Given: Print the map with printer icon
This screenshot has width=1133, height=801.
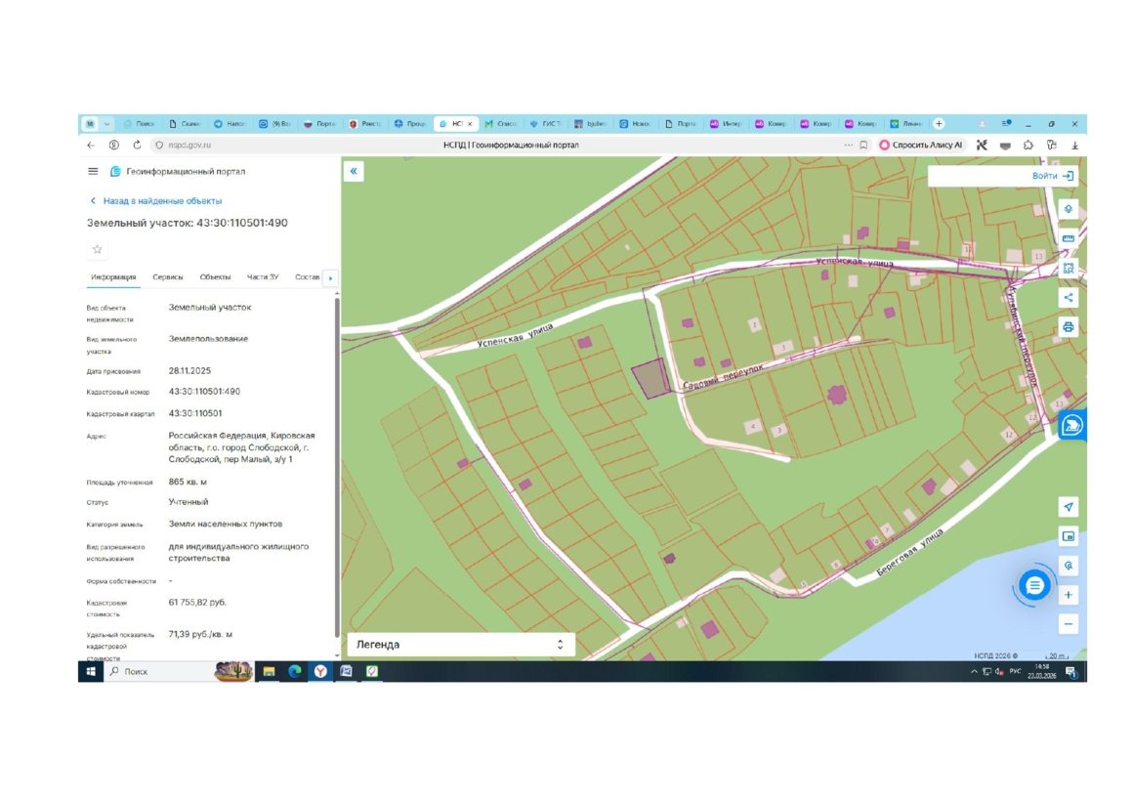Looking at the screenshot, I should tap(1068, 327).
